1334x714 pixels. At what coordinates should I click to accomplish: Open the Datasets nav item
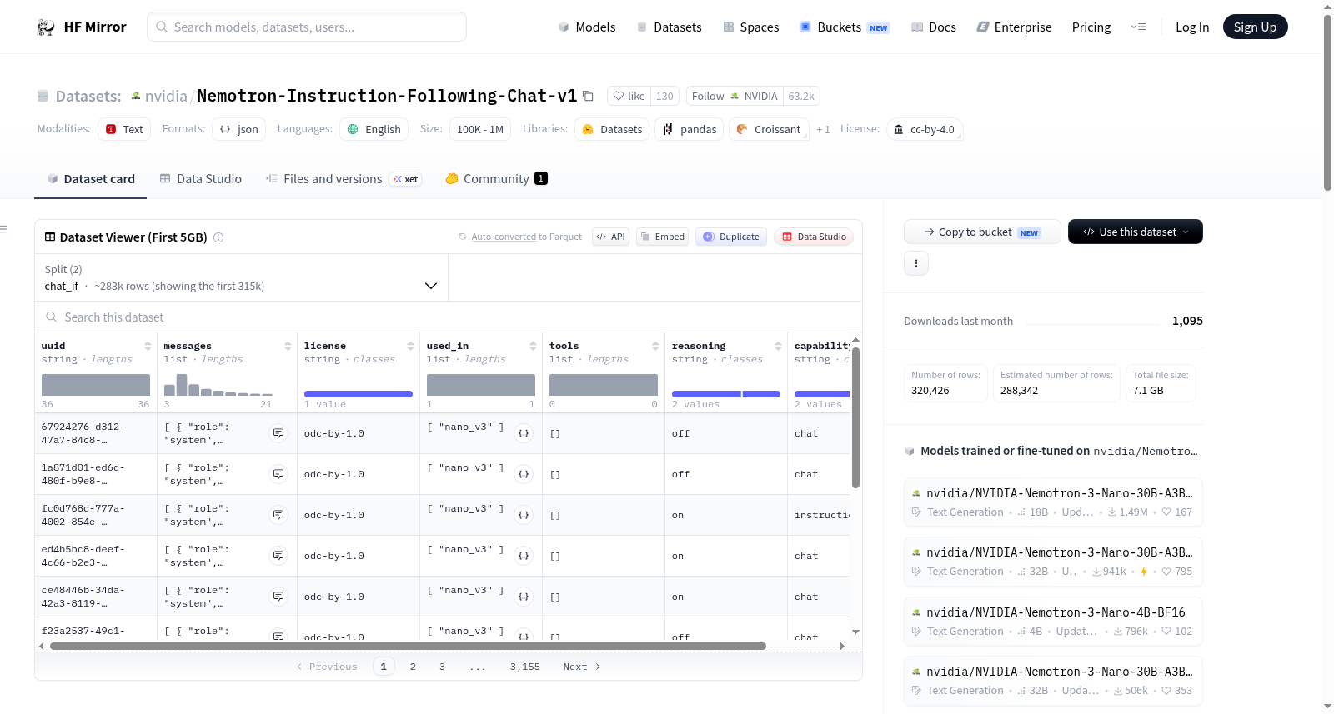(669, 27)
